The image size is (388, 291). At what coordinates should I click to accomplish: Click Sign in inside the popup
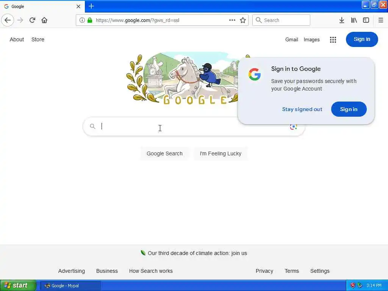[x=349, y=109]
